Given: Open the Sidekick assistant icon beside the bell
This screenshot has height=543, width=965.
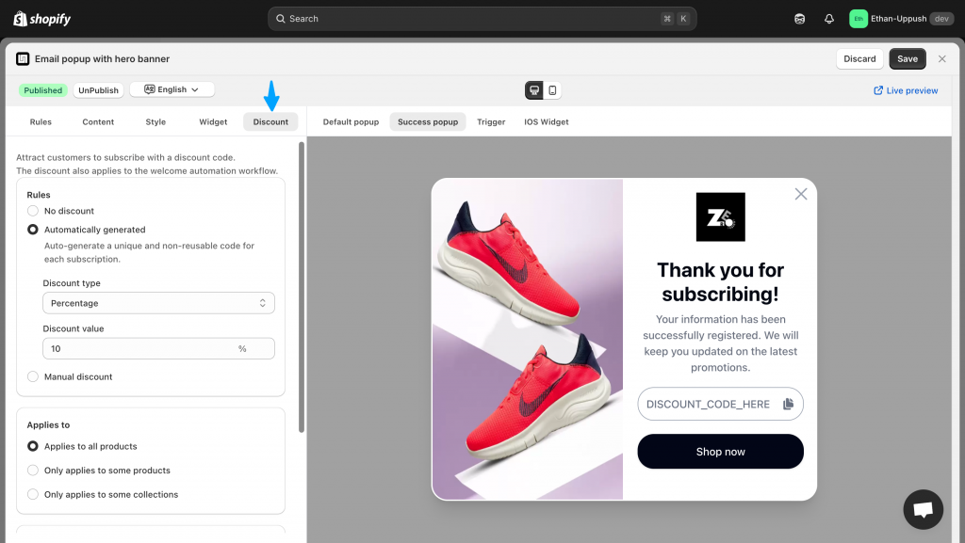Looking at the screenshot, I should click(799, 19).
